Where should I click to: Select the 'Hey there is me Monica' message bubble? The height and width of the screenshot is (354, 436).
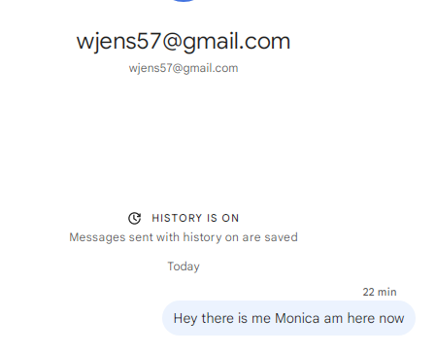[x=288, y=318]
